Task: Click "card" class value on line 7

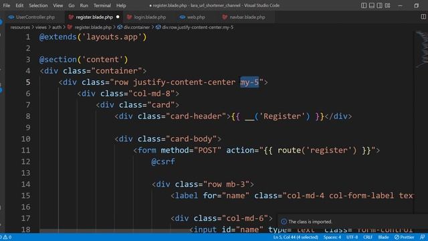Action: tap(160, 105)
